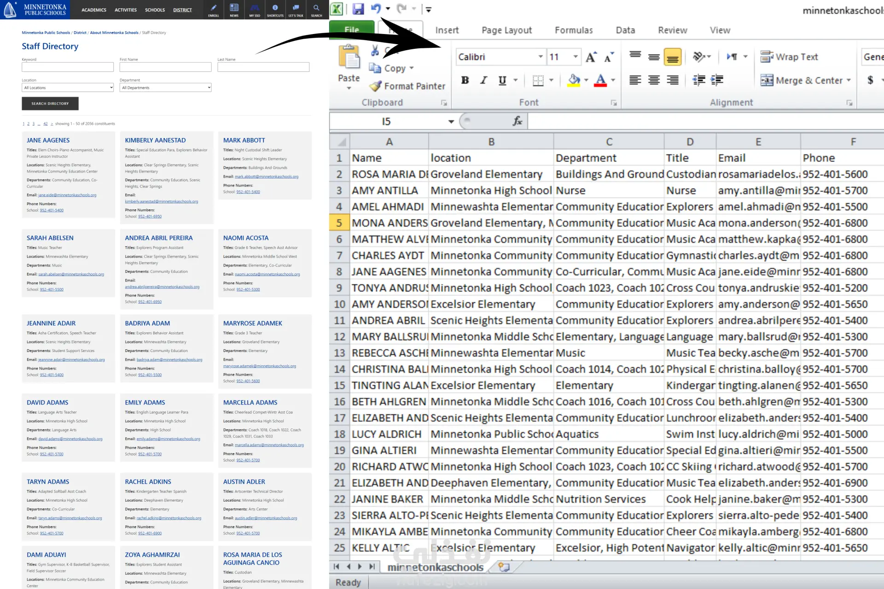Undo the last action in Excel
The image size is (884, 589).
tap(376, 9)
